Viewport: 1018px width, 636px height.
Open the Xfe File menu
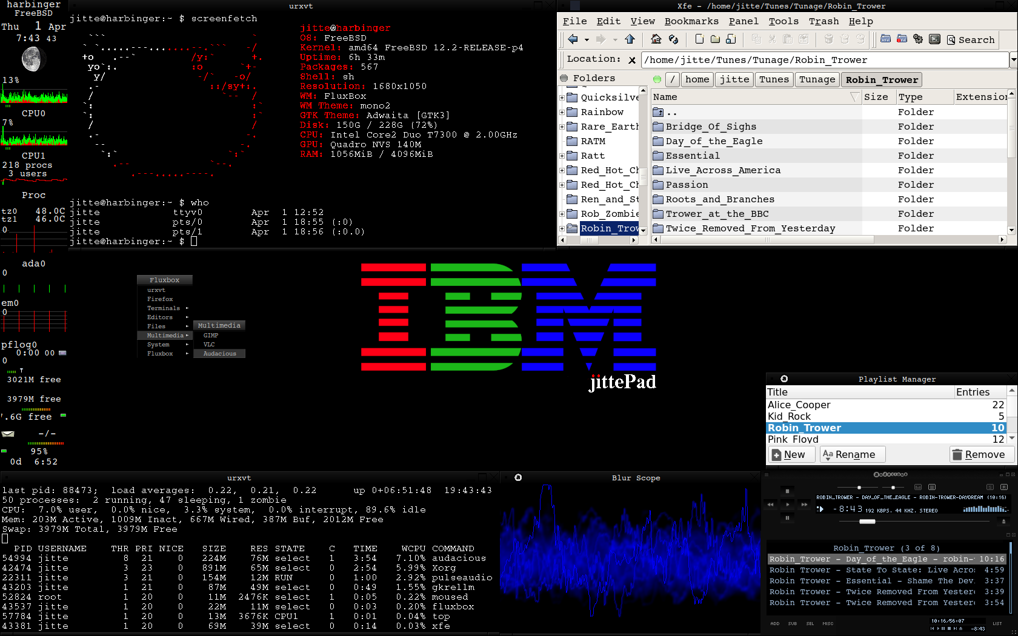574,21
